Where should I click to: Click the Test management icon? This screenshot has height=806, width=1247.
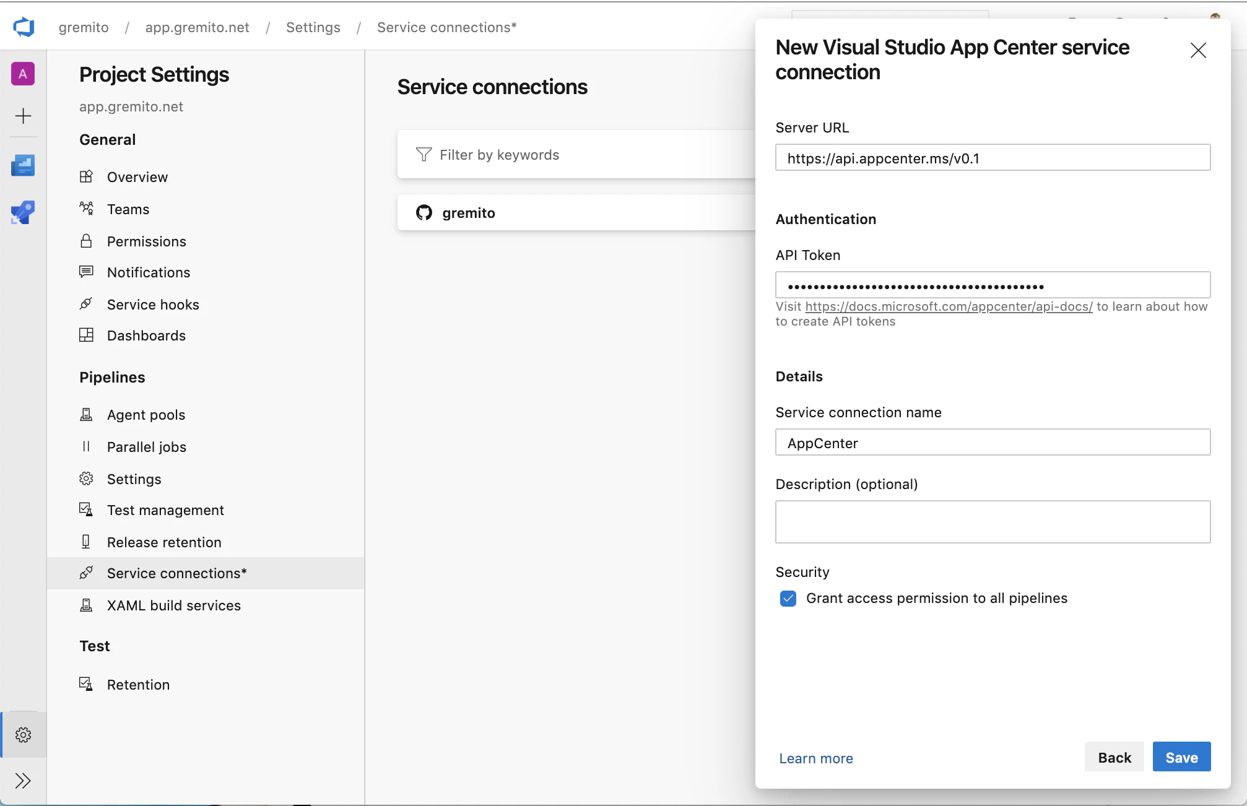pyautogui.click(x=86, y=509)
